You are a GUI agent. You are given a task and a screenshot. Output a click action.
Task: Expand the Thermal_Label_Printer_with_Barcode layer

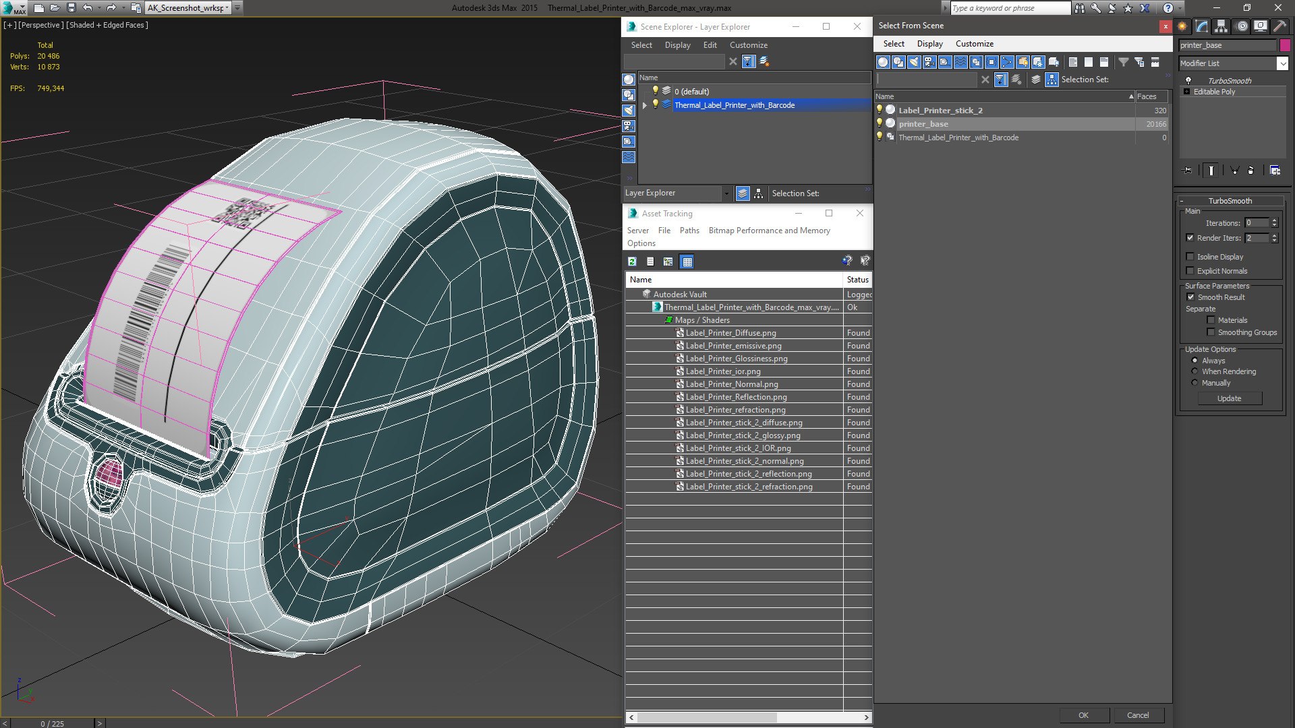(x=645, y=105)
